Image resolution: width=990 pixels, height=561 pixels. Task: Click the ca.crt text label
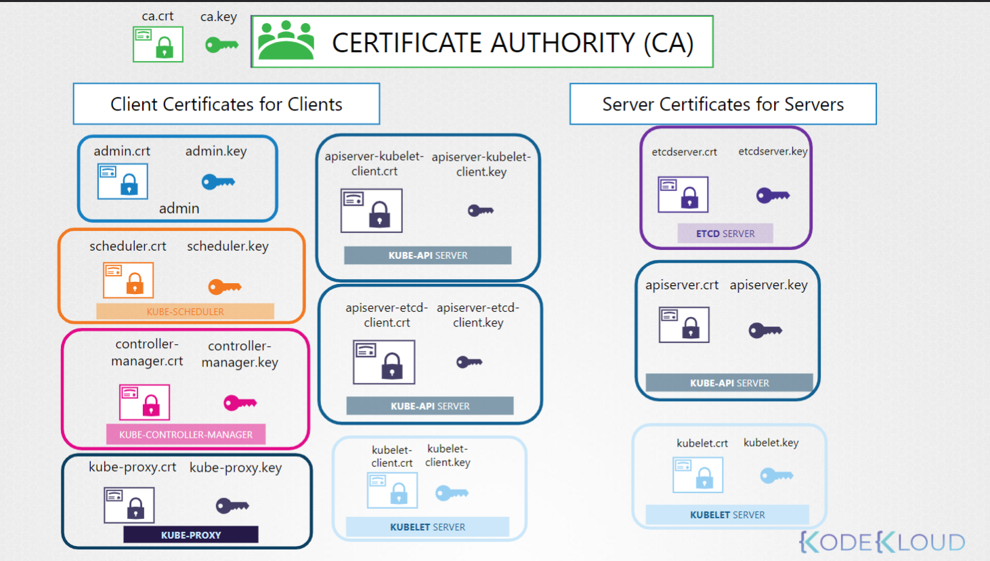click(158, 16)
